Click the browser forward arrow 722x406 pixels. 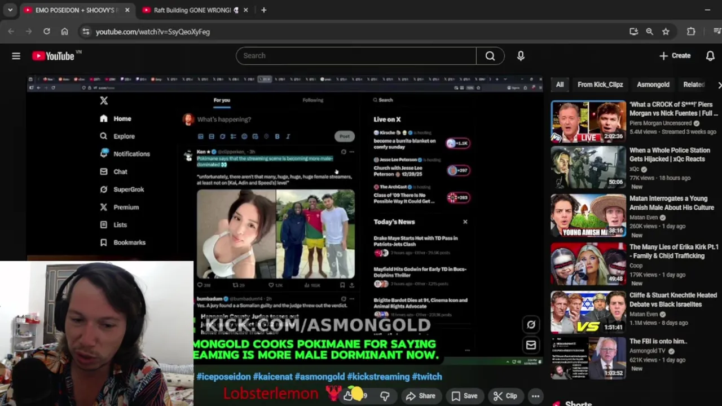click(29, 32)
